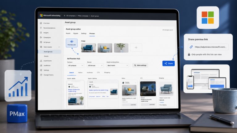
Task: Click the Bedroom sitelink in desktop preview
Action: (x=98, y=96)
